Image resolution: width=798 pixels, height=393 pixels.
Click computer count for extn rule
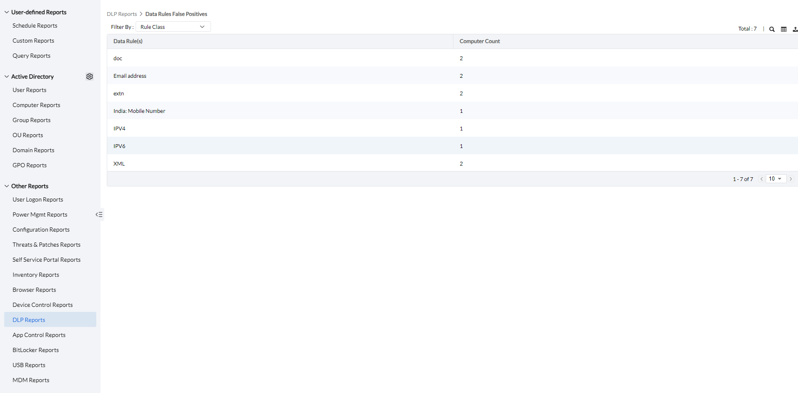point(461,93)
